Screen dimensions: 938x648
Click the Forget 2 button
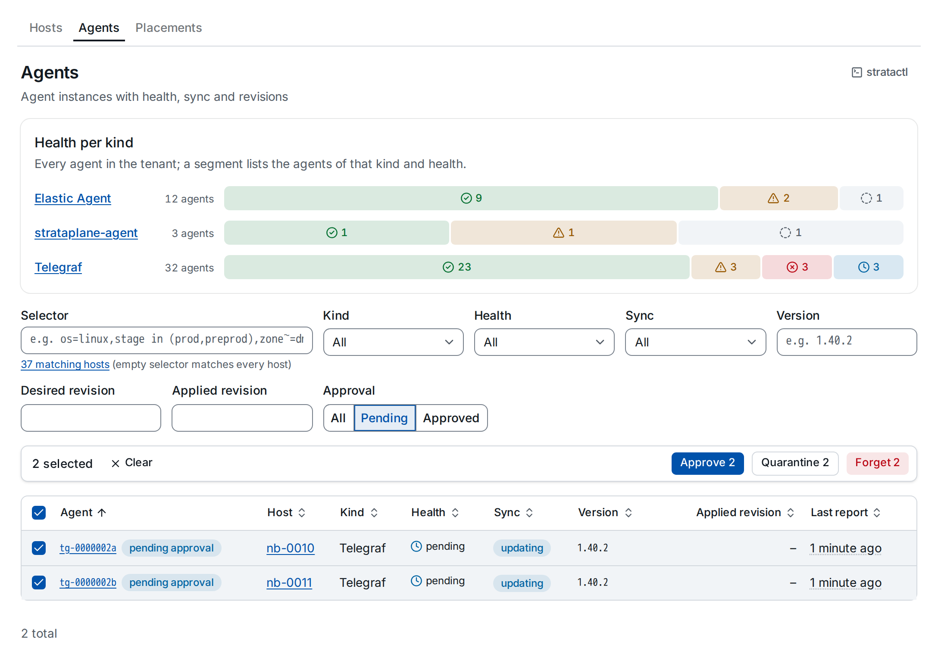point(877,463)
